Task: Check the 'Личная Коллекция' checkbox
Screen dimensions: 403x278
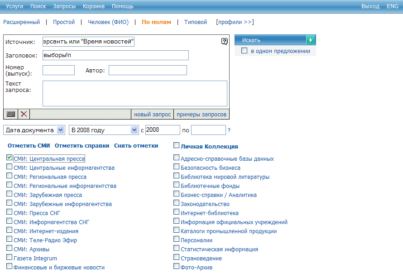Action: [177, 146]
